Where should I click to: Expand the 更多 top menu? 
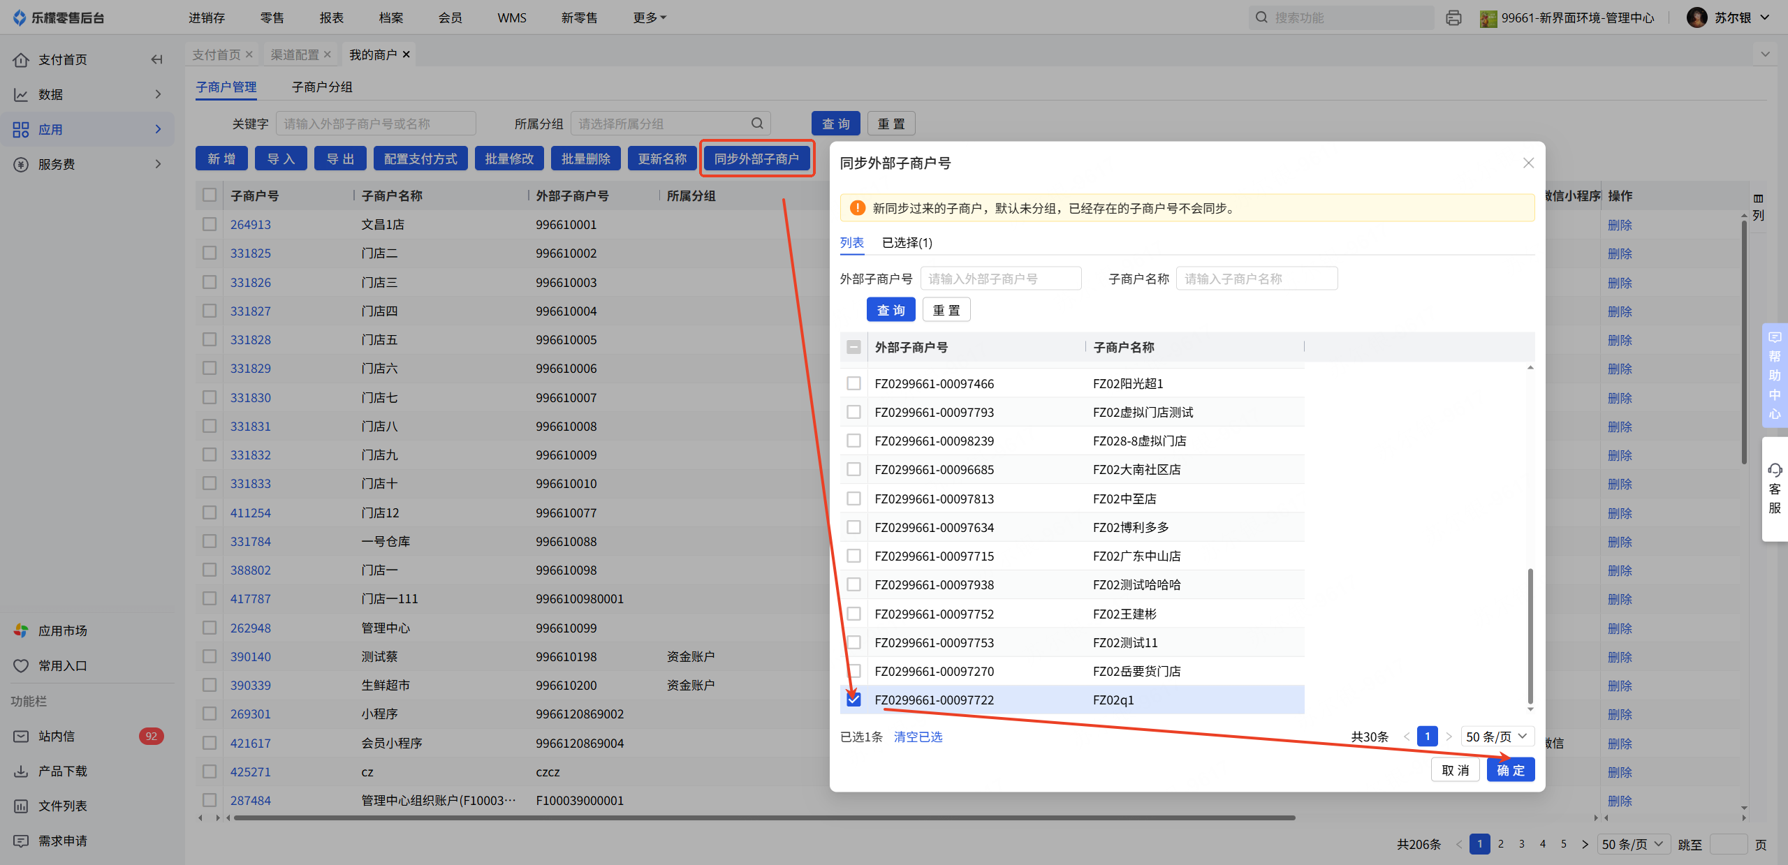(x=649, y=17)
